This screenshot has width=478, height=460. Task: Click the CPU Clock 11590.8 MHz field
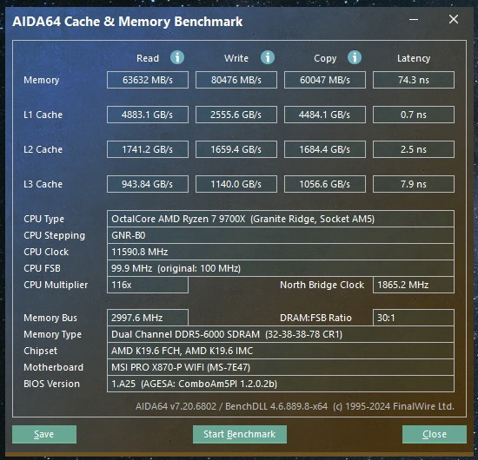[x=281, y=252]
